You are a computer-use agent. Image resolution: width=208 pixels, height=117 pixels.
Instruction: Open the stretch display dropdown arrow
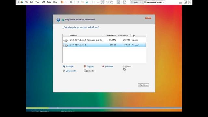pos(128,2)
